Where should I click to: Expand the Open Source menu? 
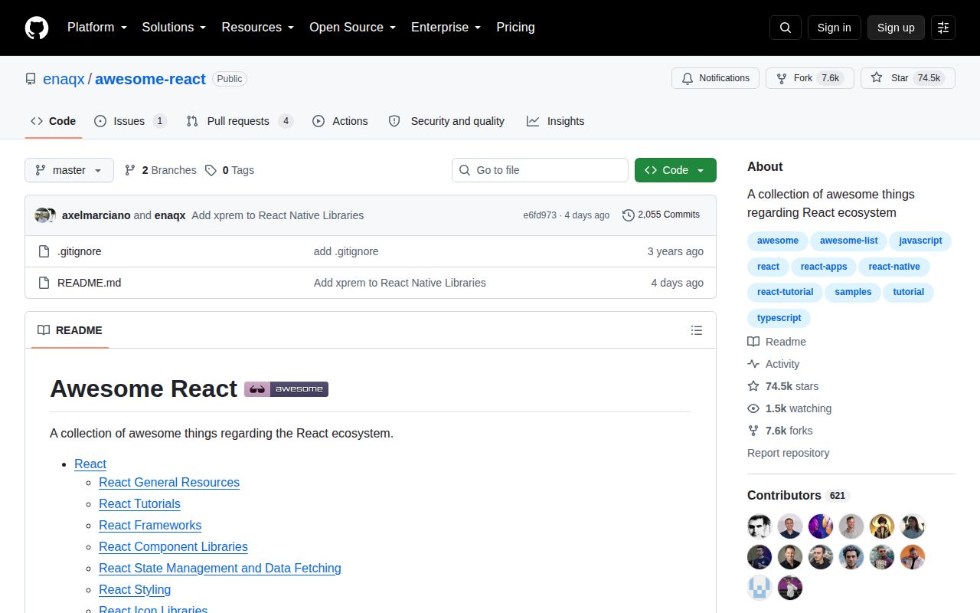click(353, 28)
